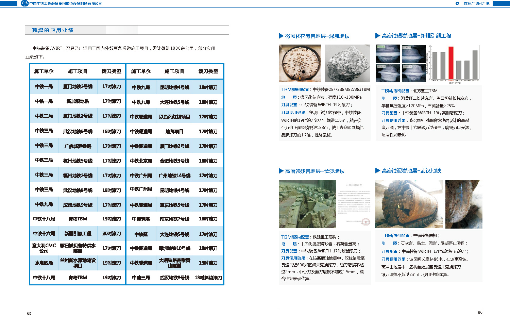Click the blue triangle before 高磨蚀硬岩地层-新疆引额工程
The height and width of the screenshot is (316, 510).
pos(377,36)
